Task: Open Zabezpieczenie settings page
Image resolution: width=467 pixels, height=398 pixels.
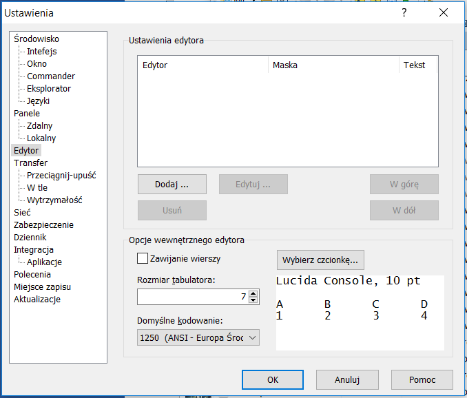Action: (43, 225)
